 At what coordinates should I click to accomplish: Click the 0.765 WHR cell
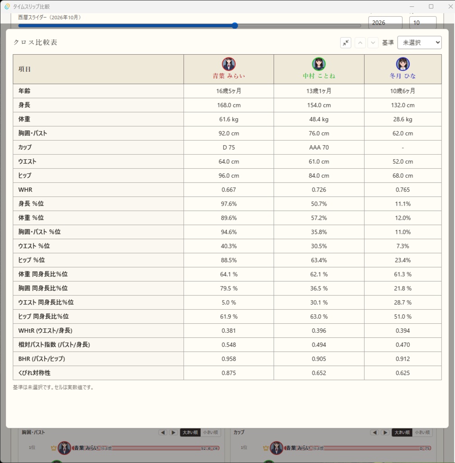pyautogui.click(x=403, y=189)
